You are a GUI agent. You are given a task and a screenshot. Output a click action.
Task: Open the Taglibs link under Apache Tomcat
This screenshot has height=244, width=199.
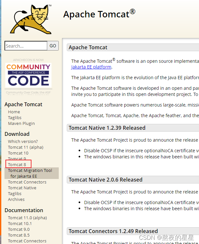pyautogui.click(x=15, y=117)
